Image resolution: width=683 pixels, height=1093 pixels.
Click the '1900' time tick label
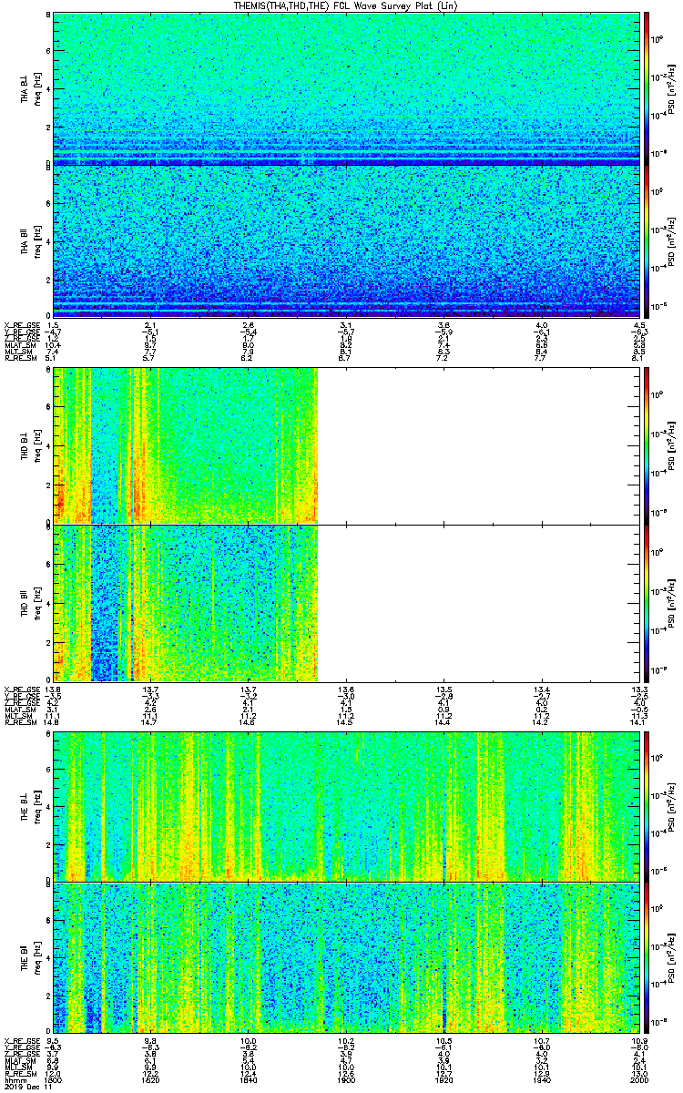point(347,1079)
